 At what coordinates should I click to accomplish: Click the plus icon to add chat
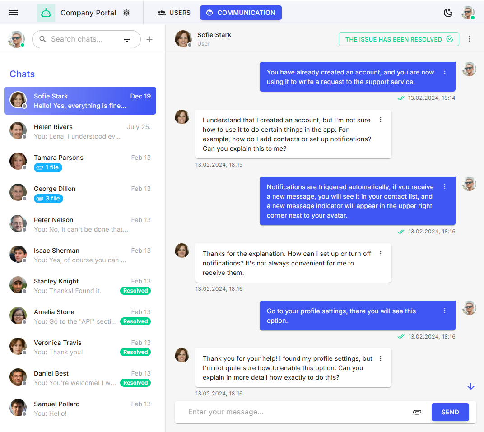[x=149, y=39]
